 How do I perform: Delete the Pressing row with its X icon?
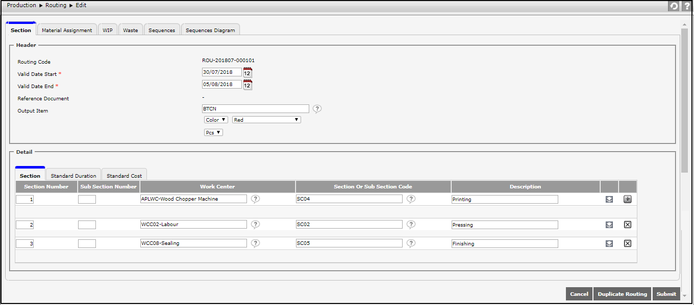(x=628, y=225)
